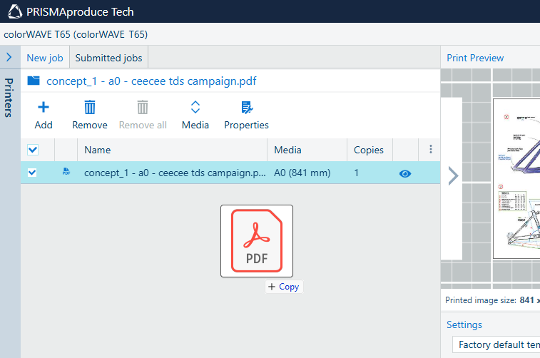Viewport: 540px width, 358px height.
Task: Open the Media selector button
Action: pos(195,116)
